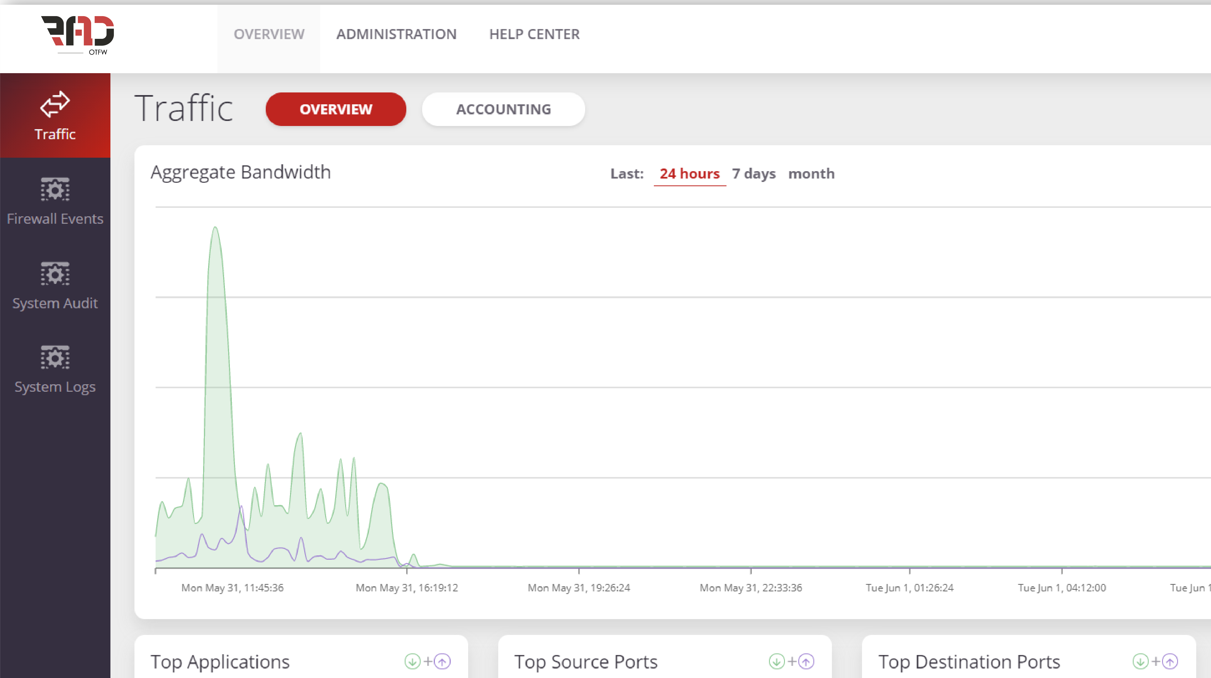Click purple upload arrow in Top Source Ports
The image size is (1211, 678).
pos(806,662)
